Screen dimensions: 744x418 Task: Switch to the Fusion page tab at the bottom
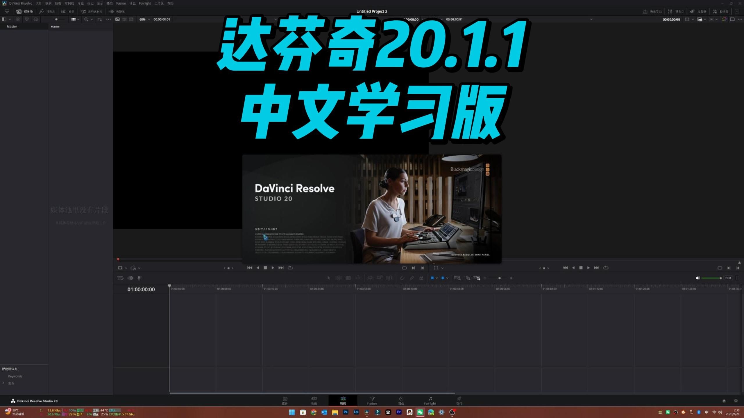click(372, 401)
